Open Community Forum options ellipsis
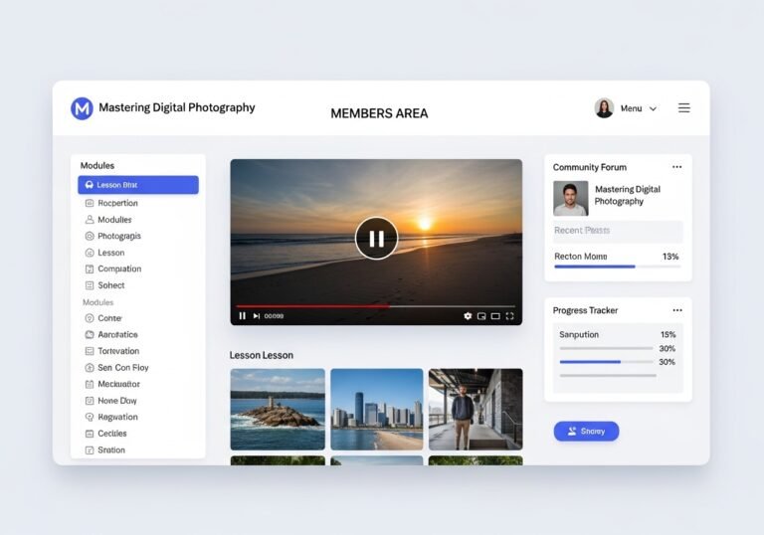The image size is (764, 535). tap(676, 167)
